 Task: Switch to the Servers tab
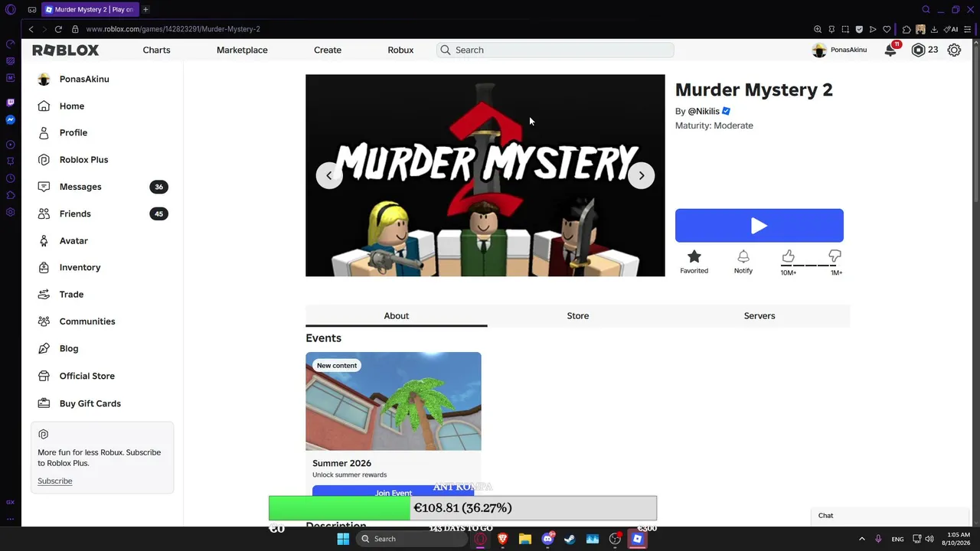click(x=759, y=316)
